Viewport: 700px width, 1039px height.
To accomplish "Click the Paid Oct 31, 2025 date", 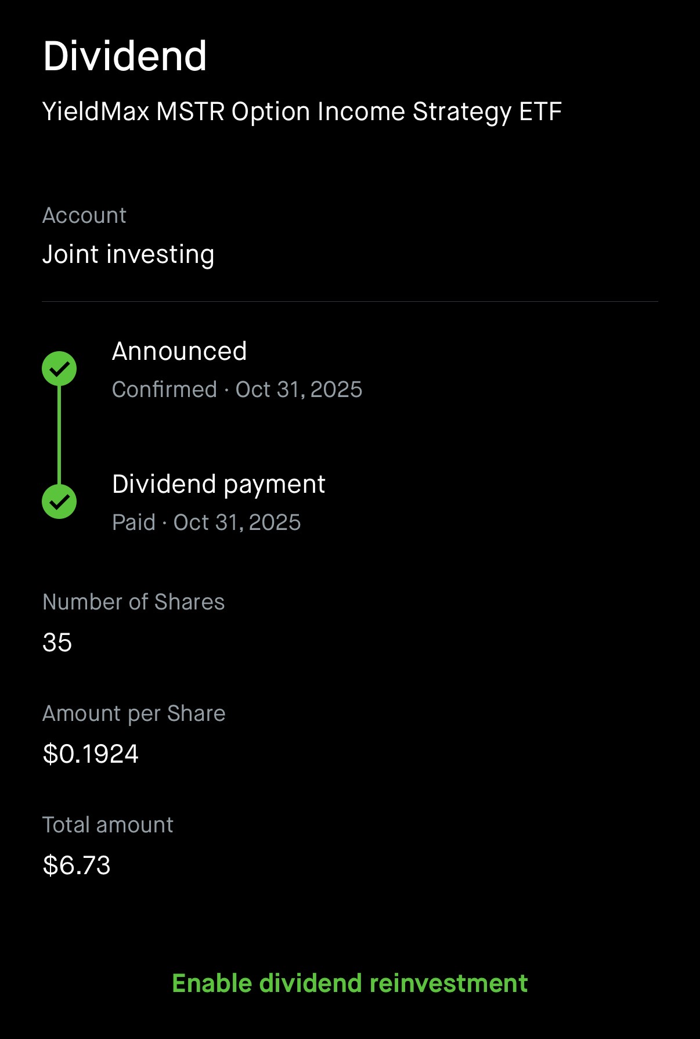I will (206, 522).
